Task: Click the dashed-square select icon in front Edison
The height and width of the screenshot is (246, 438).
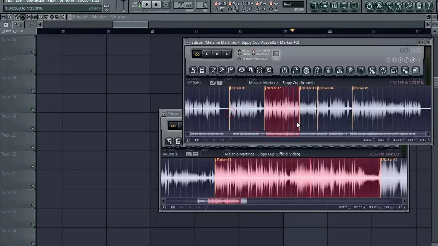Action: coord(260,71)
